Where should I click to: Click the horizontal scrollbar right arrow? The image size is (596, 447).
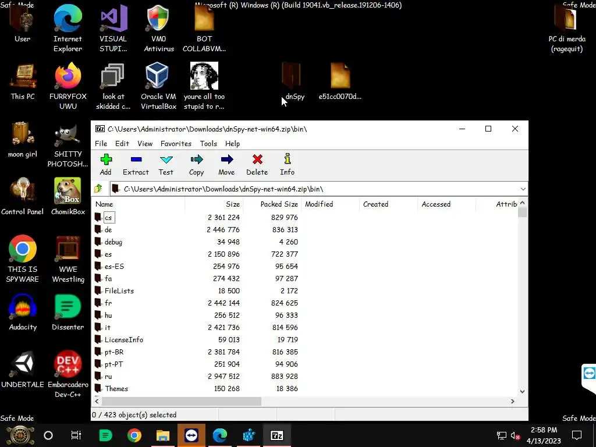[512, 401]
